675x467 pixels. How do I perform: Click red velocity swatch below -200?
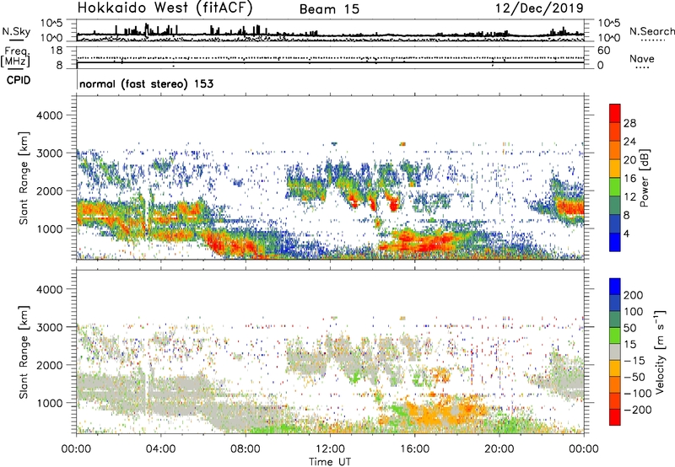615,417
